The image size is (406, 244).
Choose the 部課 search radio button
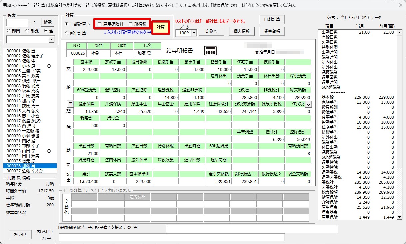click(x=27, y=31)
